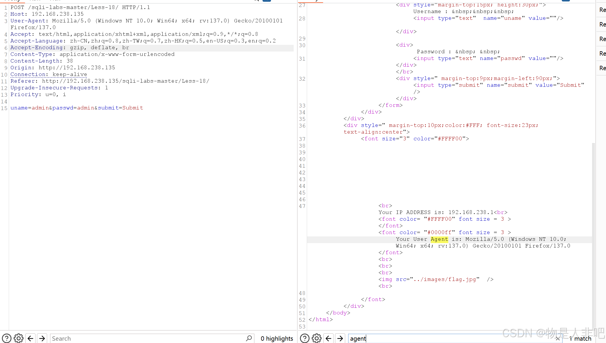Open response search settings gear
Viewport: 606px width, 343px height.
[x=317, y=338]
